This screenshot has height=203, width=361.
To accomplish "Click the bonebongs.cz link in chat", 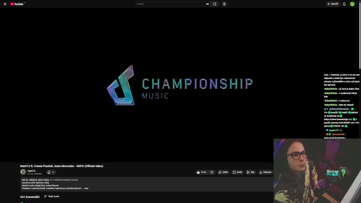I will 338,119.
